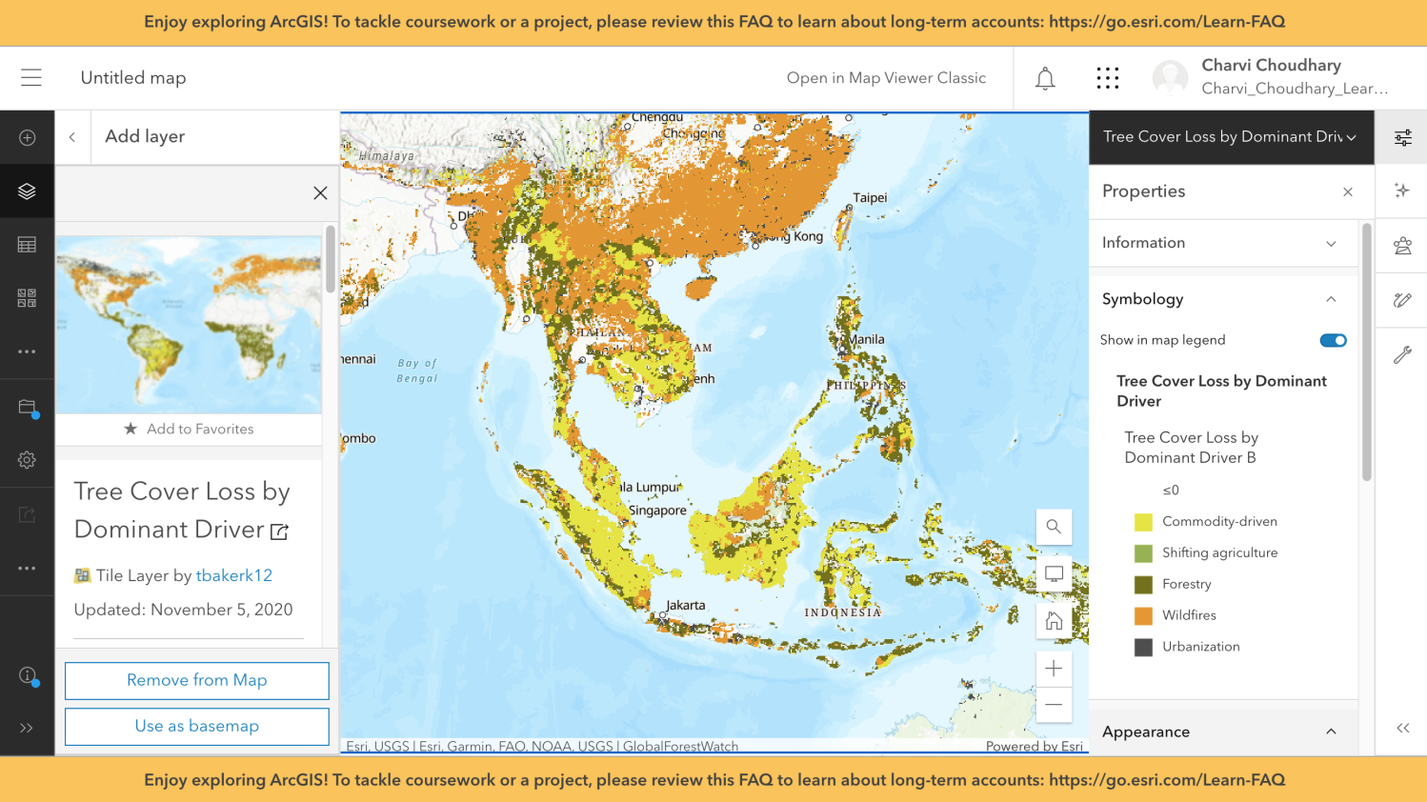Screen dimensions: 1427x802
Task: Zoom in with the plus button
Action: point(1054,669)
